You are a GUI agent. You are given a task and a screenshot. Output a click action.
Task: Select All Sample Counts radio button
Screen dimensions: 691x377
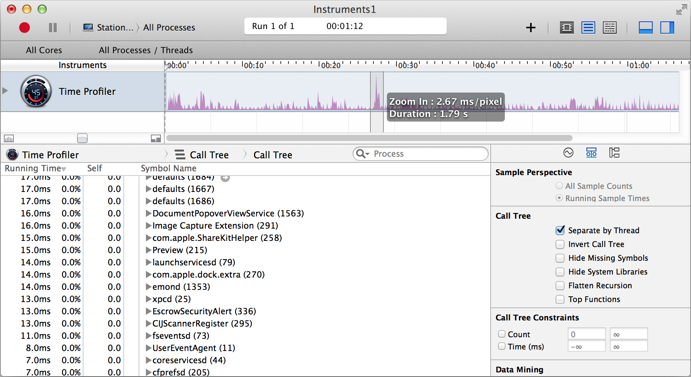559,186
